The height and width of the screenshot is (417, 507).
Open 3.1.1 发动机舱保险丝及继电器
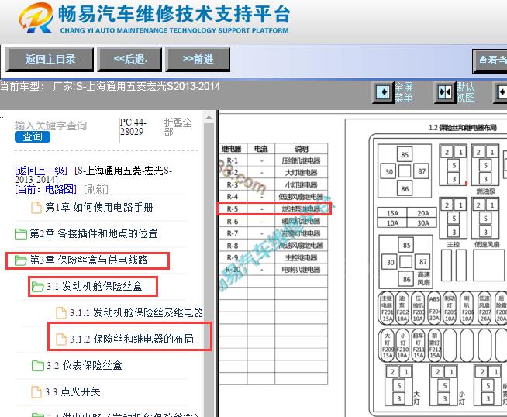[x=136, y=312]
